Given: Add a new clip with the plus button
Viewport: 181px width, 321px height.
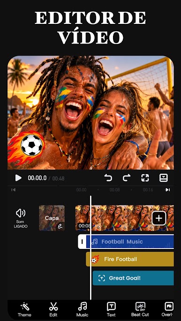Looking at the screenshot, I should click(x=159, y=218).
